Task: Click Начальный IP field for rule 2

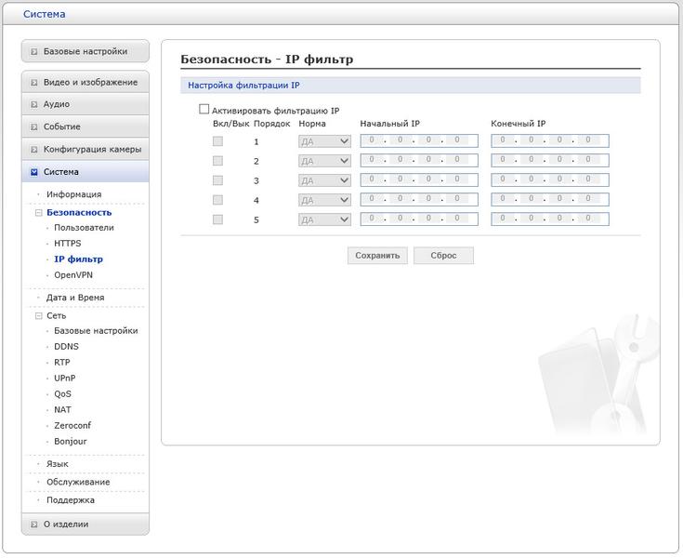Action: point(419,160)
